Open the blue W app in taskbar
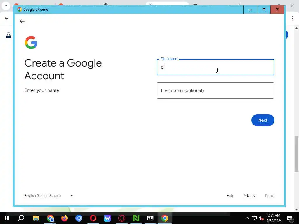This screenshot has width=299, height=224. (107, 218)
